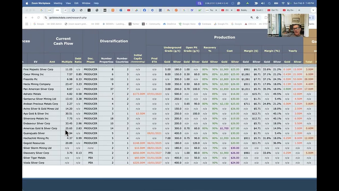The height and width of the screenshot is (191, 339).
Task: Sort by the Cash Flow Multiple column
Action: (67, 62)
